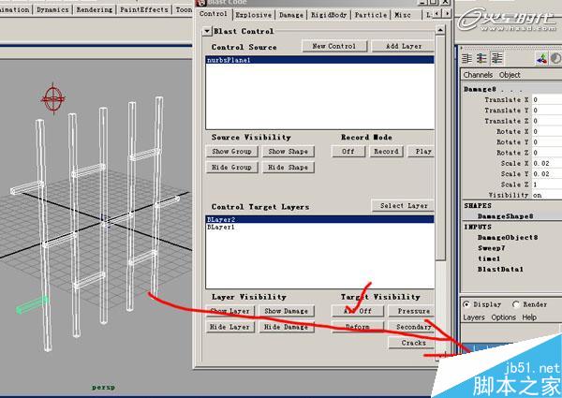
Task: Click the Translate X value field
Action: (547, 100)
